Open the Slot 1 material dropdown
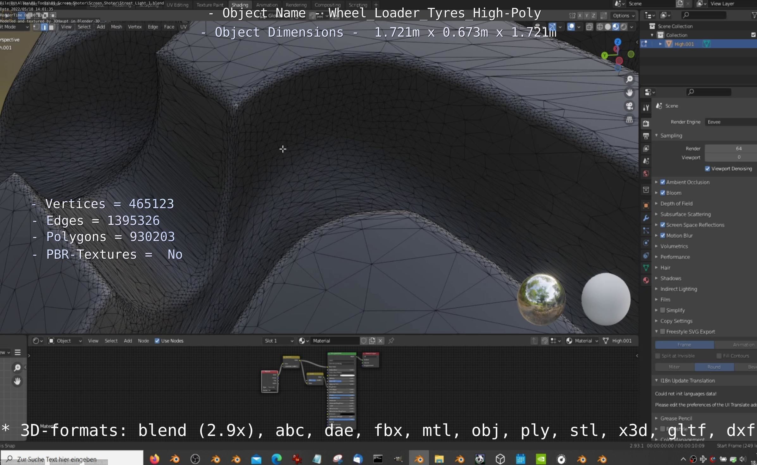 [x=279, y=341]
